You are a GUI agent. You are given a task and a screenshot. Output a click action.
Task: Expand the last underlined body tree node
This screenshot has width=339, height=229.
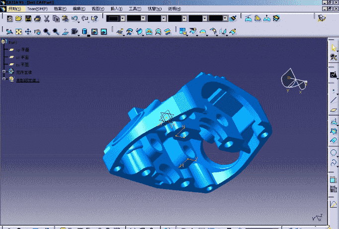click(4, 79)
